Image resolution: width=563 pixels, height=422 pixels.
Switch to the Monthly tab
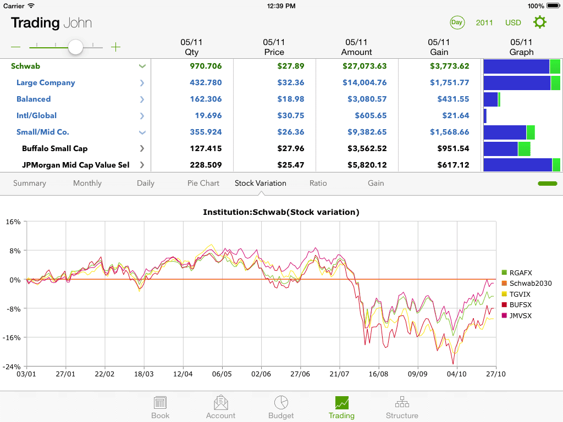[x=87, y=183]
